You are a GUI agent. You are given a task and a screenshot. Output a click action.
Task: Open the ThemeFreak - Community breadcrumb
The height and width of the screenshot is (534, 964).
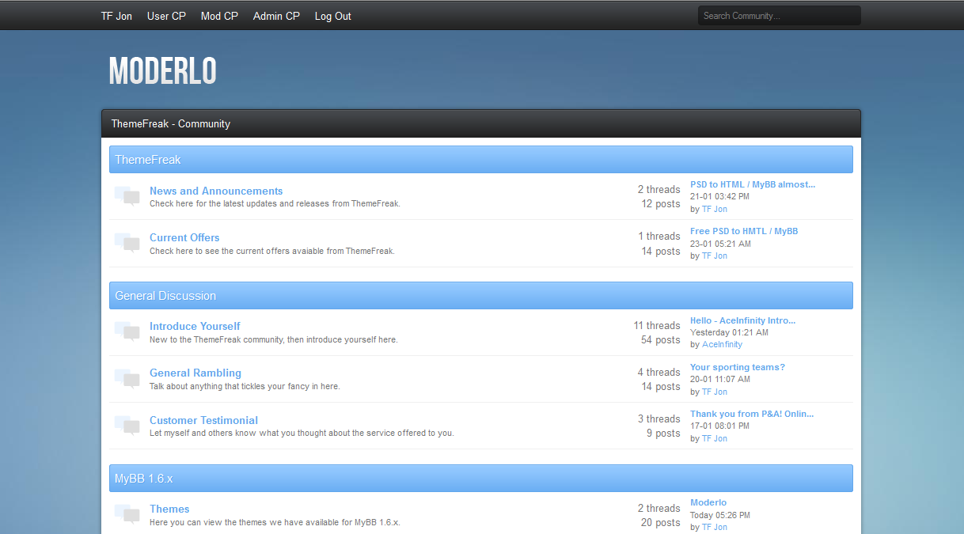[170, 123]
